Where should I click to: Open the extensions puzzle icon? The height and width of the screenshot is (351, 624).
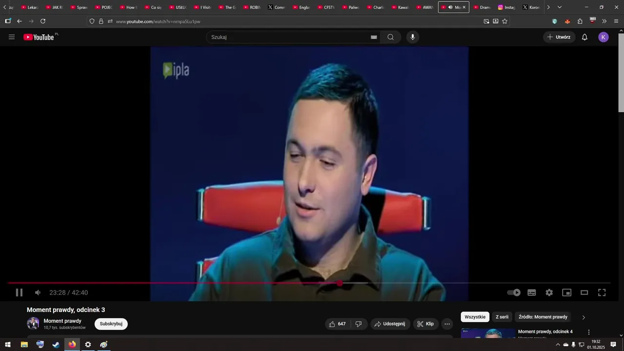pyautogui.click(x=580, y=21)
